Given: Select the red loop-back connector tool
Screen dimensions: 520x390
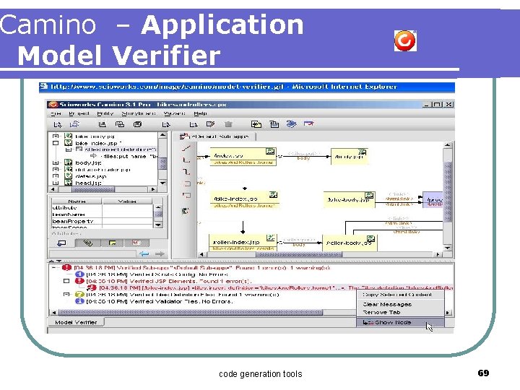Looking at the screenshot, I should tap(186, 195).
